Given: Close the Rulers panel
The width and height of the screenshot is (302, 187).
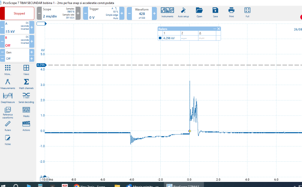Looking at the screenshot, I should tap(219, 29).
